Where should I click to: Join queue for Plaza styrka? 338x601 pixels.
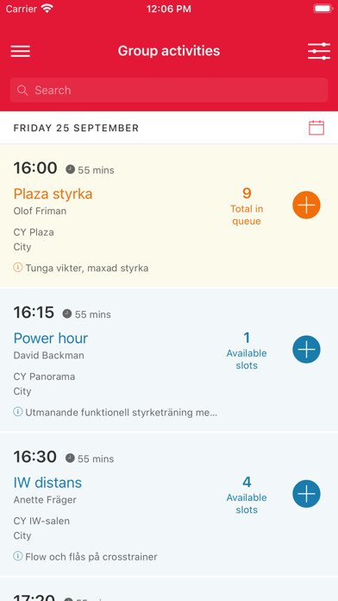coord(306,205)
